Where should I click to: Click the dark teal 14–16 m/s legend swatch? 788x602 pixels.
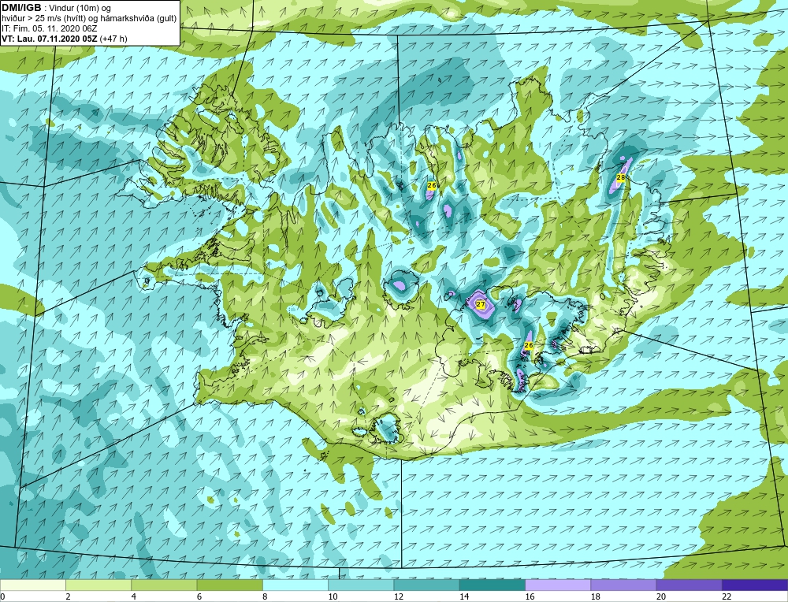point(492,585)
